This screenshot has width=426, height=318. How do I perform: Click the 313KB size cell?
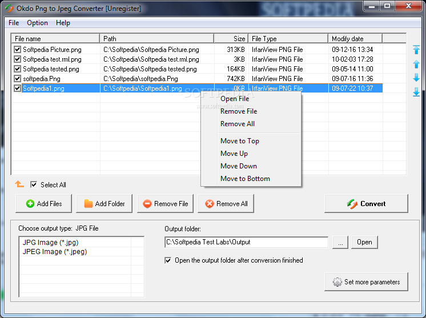[x=235, y=50]
